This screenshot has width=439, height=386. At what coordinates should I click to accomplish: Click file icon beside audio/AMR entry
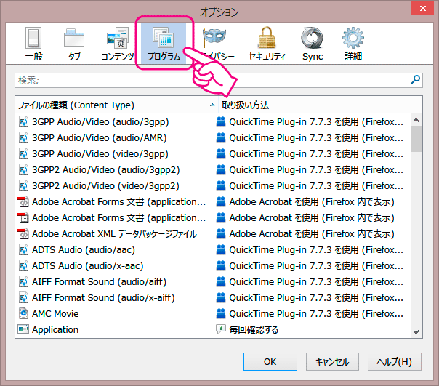pyautogui.click(x=23, y=138)
